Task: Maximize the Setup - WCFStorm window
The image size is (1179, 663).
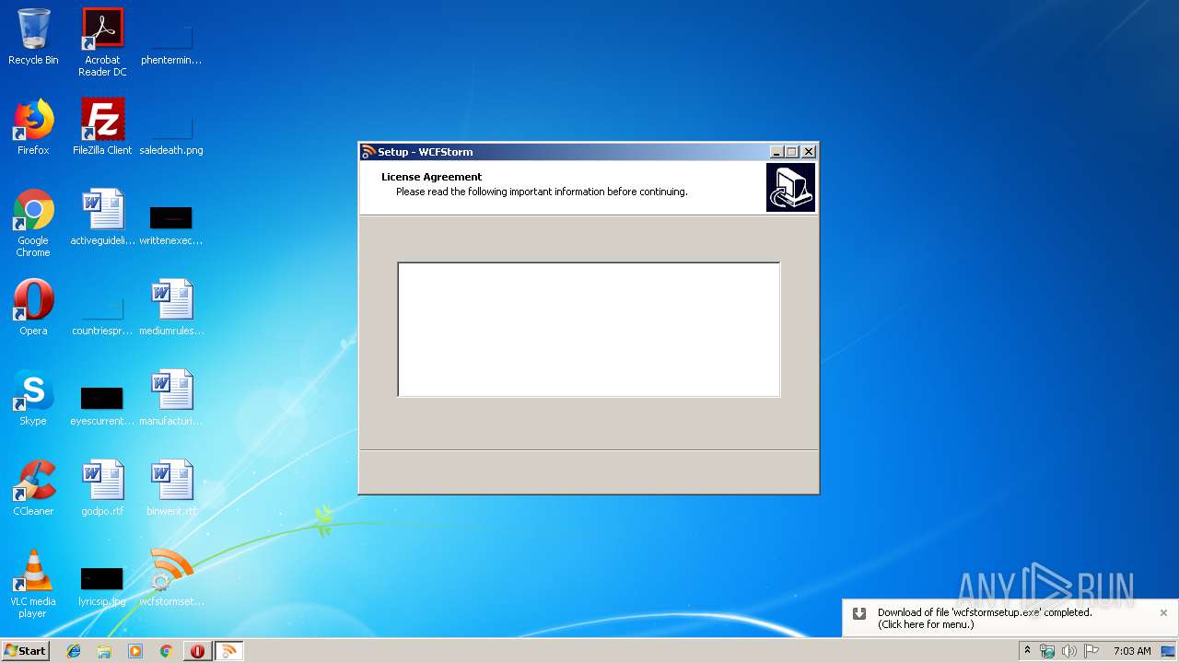Action: 792,152
